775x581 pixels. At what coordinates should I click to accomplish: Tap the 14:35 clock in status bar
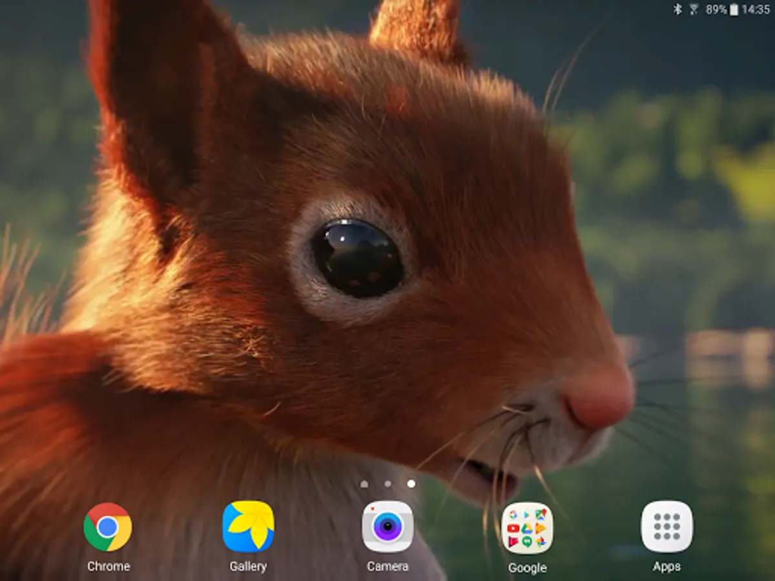(x=756, y=9)
